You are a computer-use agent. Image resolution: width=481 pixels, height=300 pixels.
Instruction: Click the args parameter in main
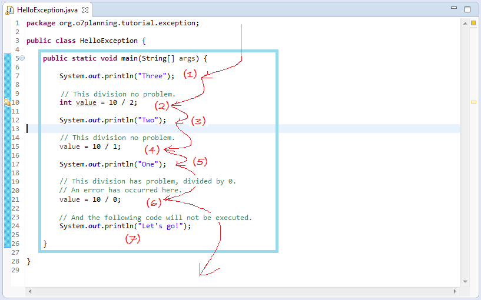click(x=187, y=58)
